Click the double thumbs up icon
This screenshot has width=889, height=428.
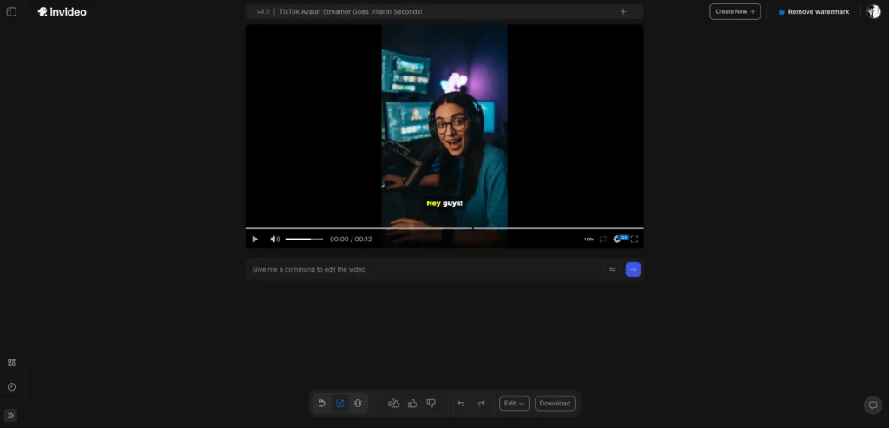click(393, 403)
